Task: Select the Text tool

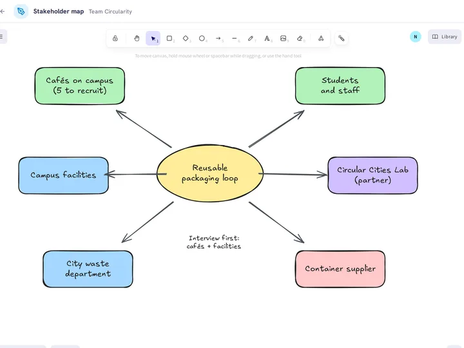Action: 267,38
